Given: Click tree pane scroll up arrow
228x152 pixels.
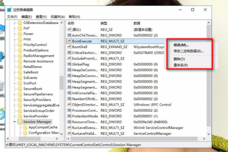Looking at the screenshot, I should 62,23.
